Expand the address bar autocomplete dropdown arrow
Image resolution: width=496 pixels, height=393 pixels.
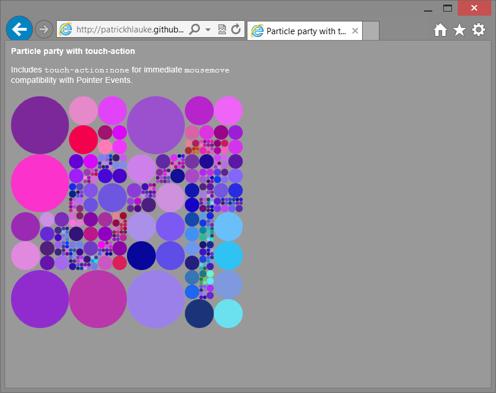click(209, 28)
